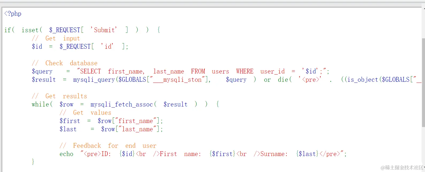Click the word 'FROM' in the query
The height and width of the screenshot is (172, 425).
(x=198, y=71)
